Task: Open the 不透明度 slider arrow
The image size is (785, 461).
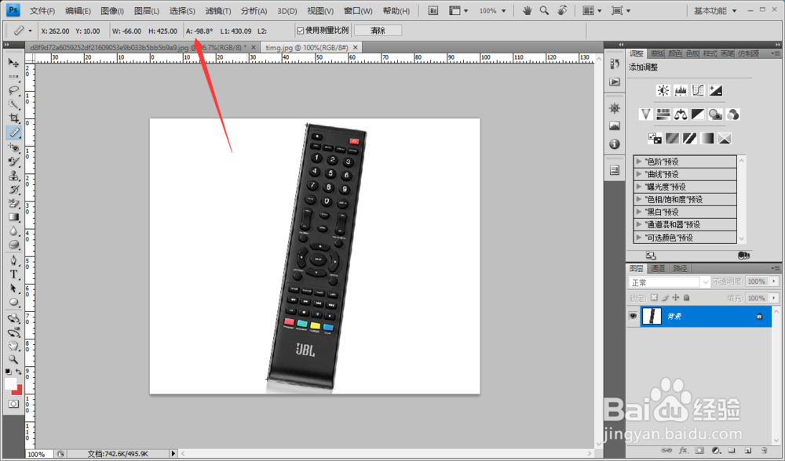Action: tap(774, 281)
